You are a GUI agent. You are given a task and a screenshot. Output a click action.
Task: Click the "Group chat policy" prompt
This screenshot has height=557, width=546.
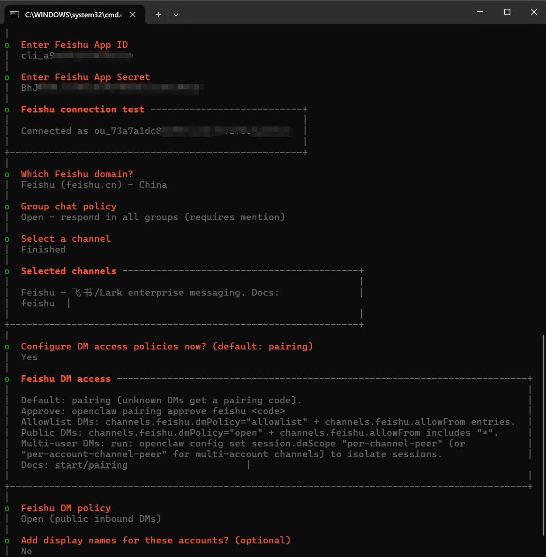click(x=68, y=207)
